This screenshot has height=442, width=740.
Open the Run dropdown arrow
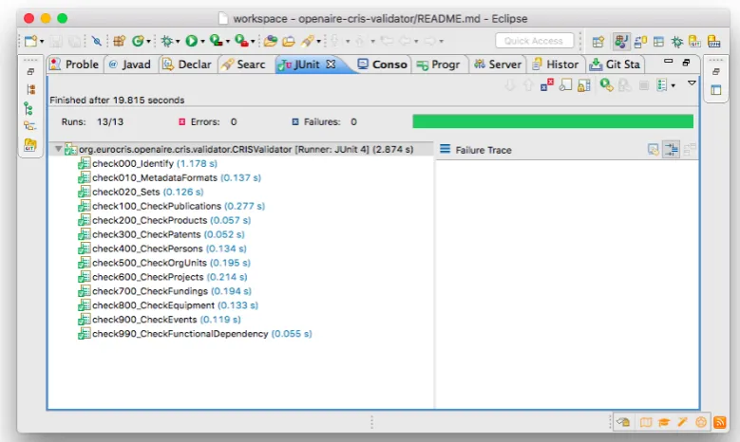point(202,42)
